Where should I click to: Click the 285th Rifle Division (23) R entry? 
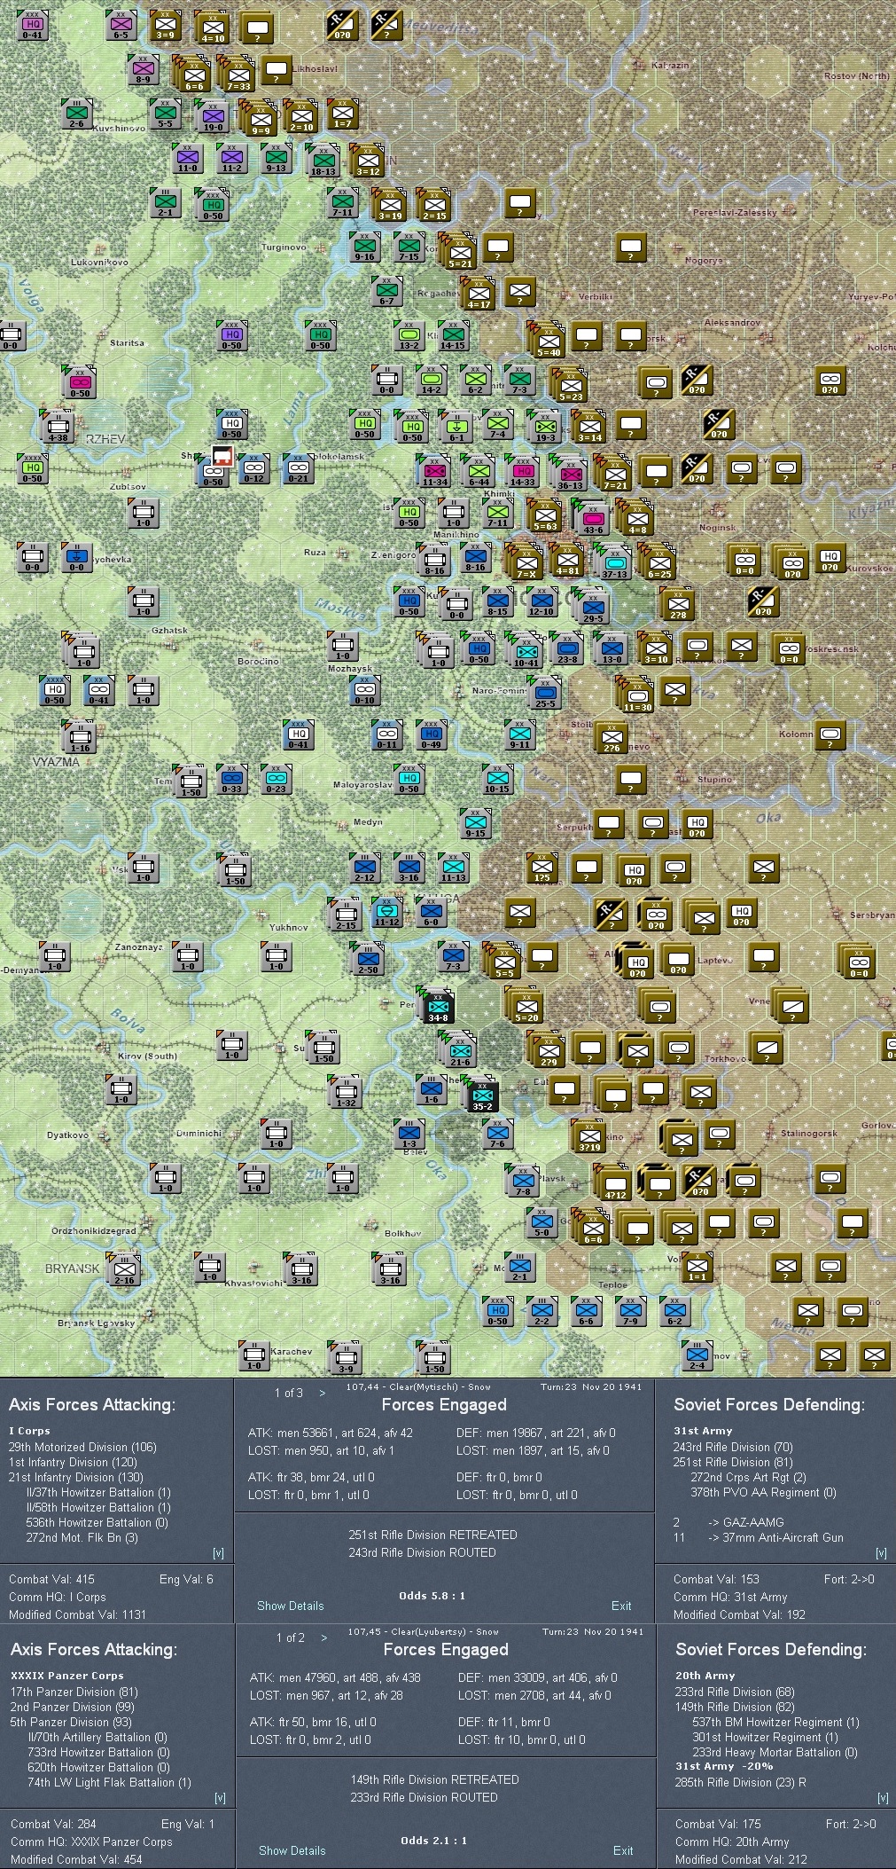click(741, 1782)
